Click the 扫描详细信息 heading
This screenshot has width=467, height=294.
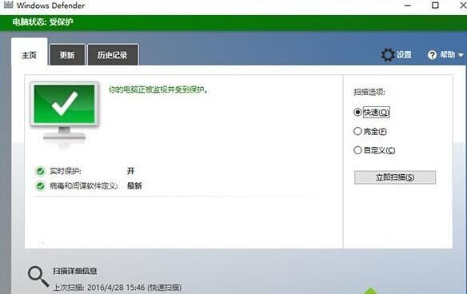tap(74, 271)
